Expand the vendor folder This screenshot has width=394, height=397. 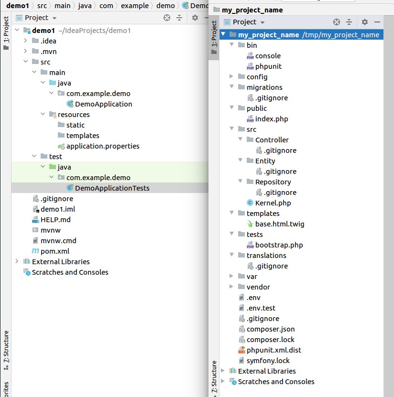(231, 286)
